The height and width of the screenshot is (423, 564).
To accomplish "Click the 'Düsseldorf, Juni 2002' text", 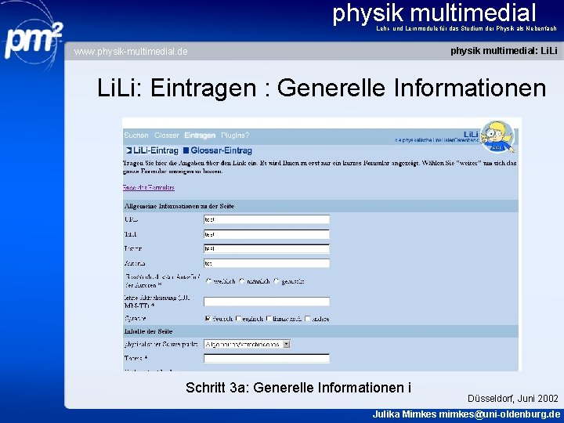I will [513, 398].
